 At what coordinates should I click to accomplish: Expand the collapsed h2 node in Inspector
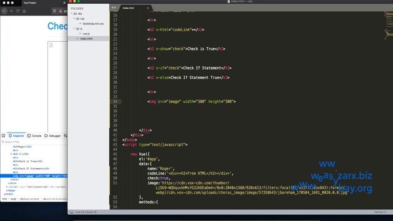pos(11,154)
